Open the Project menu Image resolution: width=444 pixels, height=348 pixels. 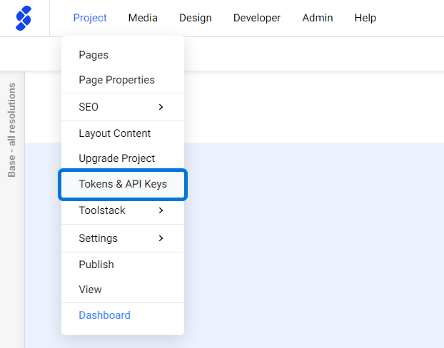pyautogui.click(x=90, y=18)
